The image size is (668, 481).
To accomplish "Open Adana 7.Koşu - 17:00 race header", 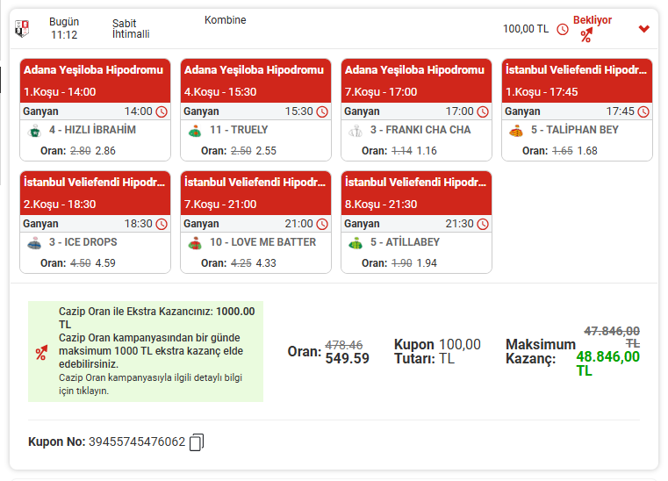I will 416,81.
